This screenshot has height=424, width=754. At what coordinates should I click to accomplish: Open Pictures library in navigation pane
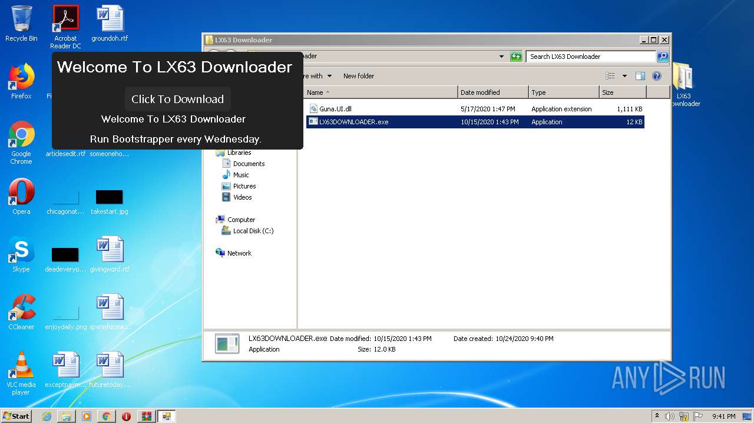click(x=239, y=186)
